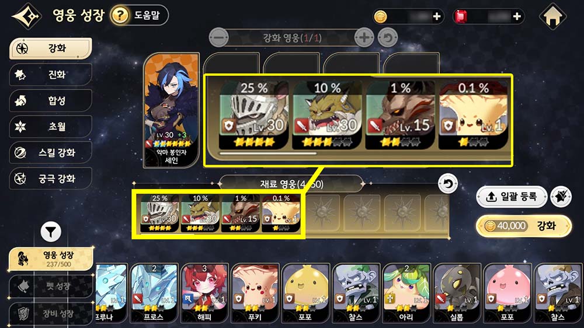Reset enhancement hero count arrow icon

[x=388, y=37]
